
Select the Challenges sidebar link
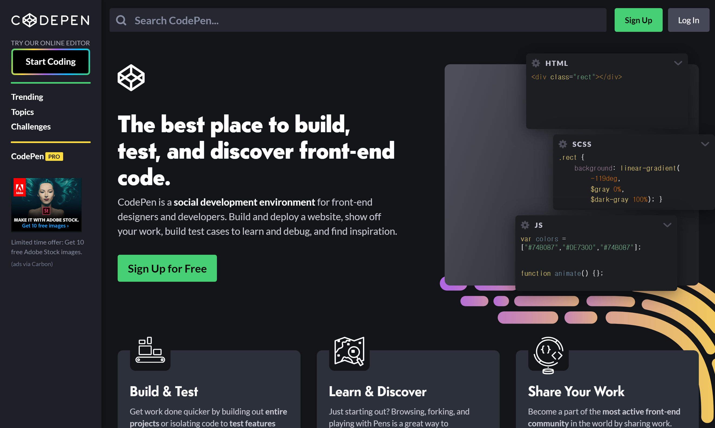[31, 126]
